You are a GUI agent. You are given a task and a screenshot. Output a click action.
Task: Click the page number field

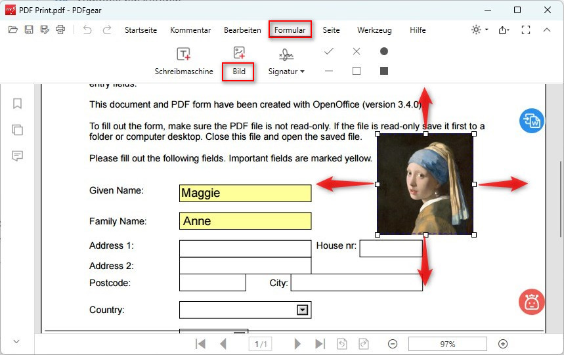click(261, 344)
